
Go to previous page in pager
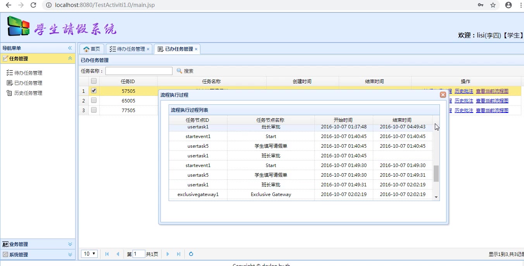pyautogui.click(x=118, y=254)
